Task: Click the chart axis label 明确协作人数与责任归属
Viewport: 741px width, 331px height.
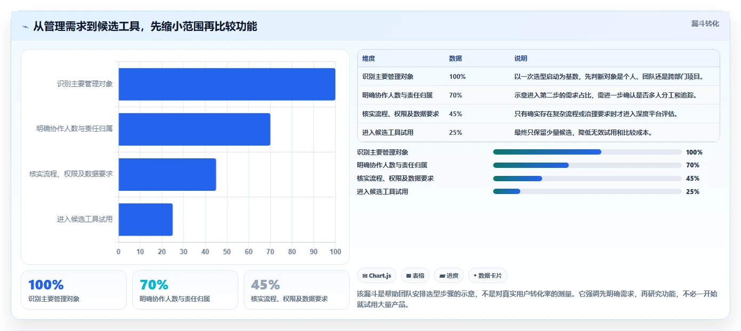Action: (75, 129)
